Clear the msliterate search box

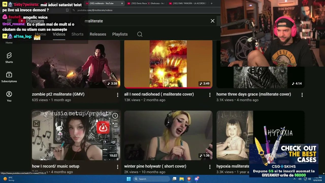pyautogui.click(x=213, y=21)
